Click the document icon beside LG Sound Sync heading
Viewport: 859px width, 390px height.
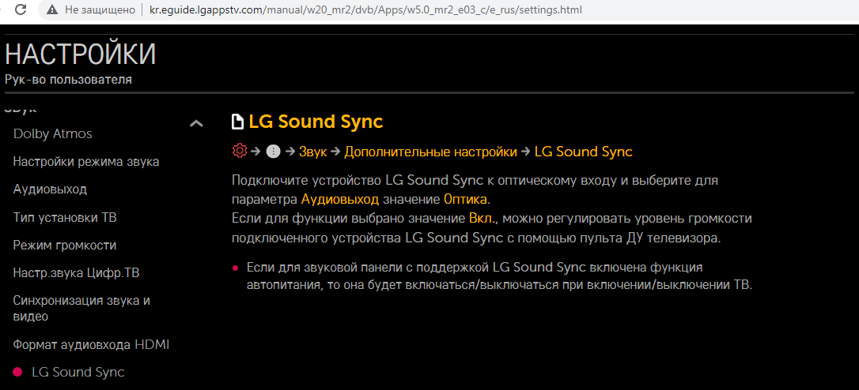coord(237,122)
